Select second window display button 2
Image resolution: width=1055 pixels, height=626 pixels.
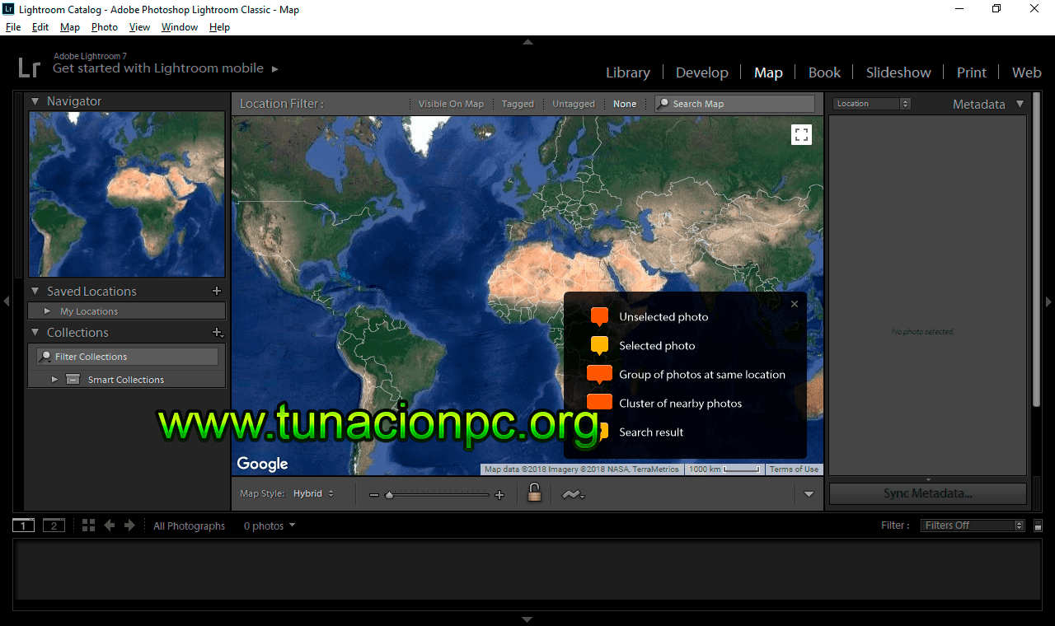(x=54, y=526)
